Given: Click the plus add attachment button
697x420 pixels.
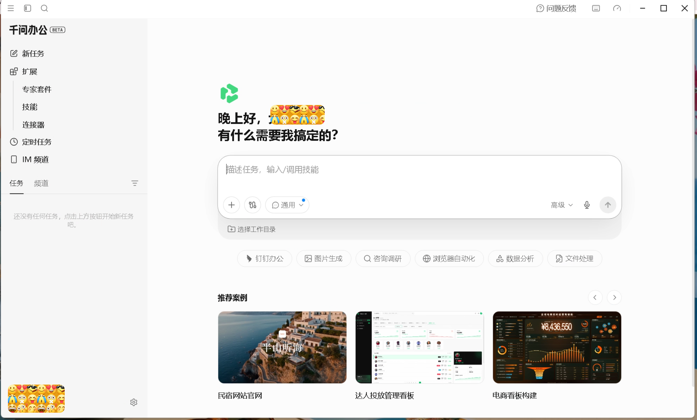Looking at the screenshot, I should (231, 205).
